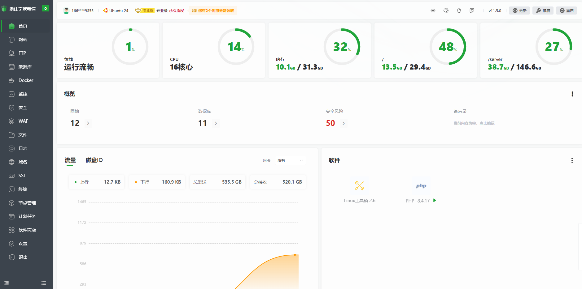
Task: Expand the 网站 count chevron
Action: click(88, 123)
